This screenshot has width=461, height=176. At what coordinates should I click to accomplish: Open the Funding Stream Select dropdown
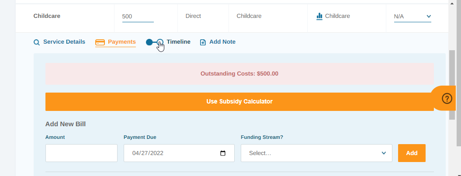316,153
